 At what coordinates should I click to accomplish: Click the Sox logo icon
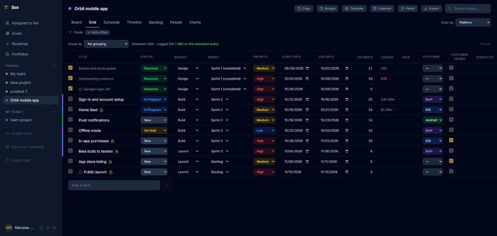(6, 7)
